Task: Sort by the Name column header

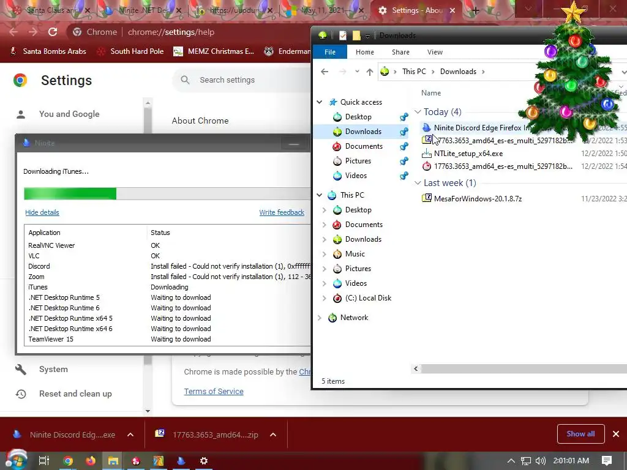Action: tap(431, 93)
